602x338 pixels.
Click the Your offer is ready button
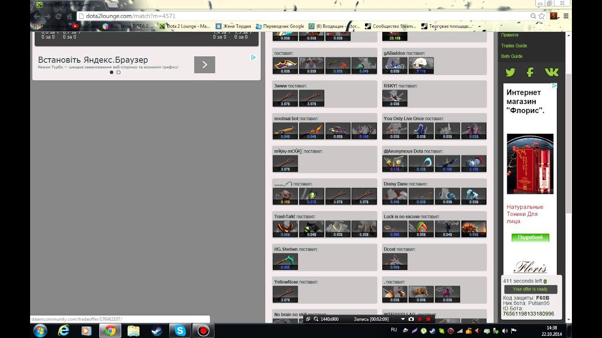pos(530,289)
